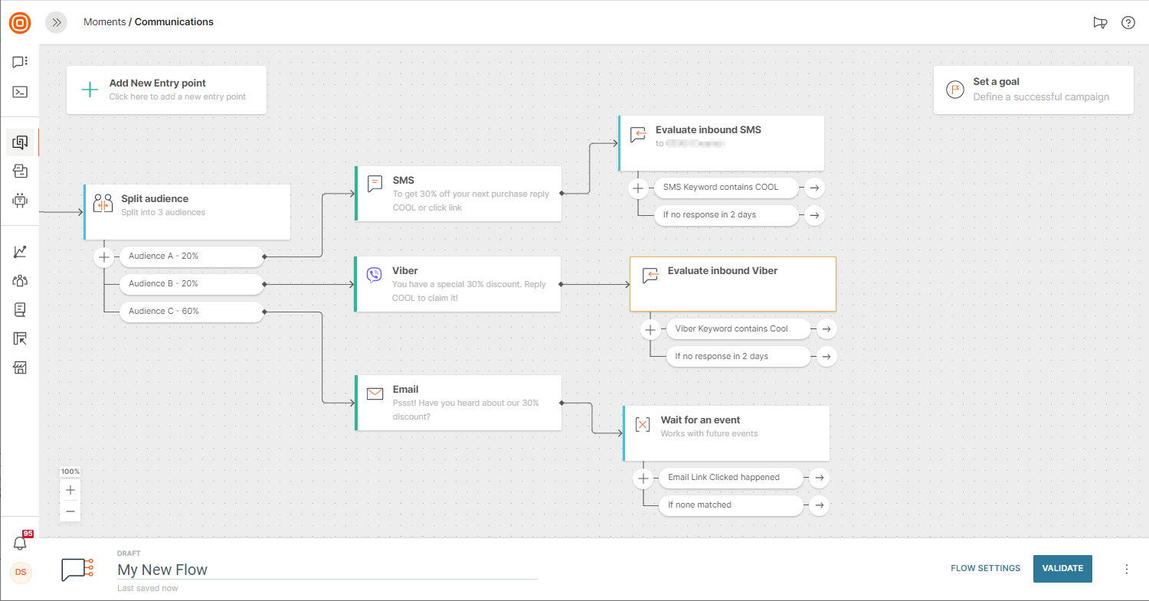The width and height of the screenshot is (1149, 601).
Task: Open the DS user profile avatar
Action: [21, 573]
